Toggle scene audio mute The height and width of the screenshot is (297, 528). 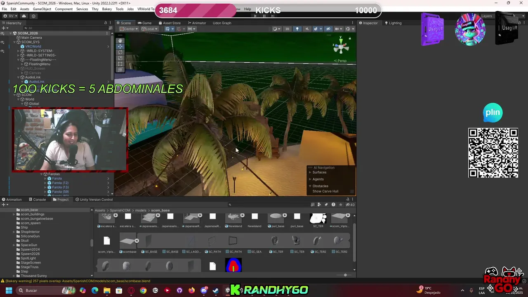tap(306, 29)
